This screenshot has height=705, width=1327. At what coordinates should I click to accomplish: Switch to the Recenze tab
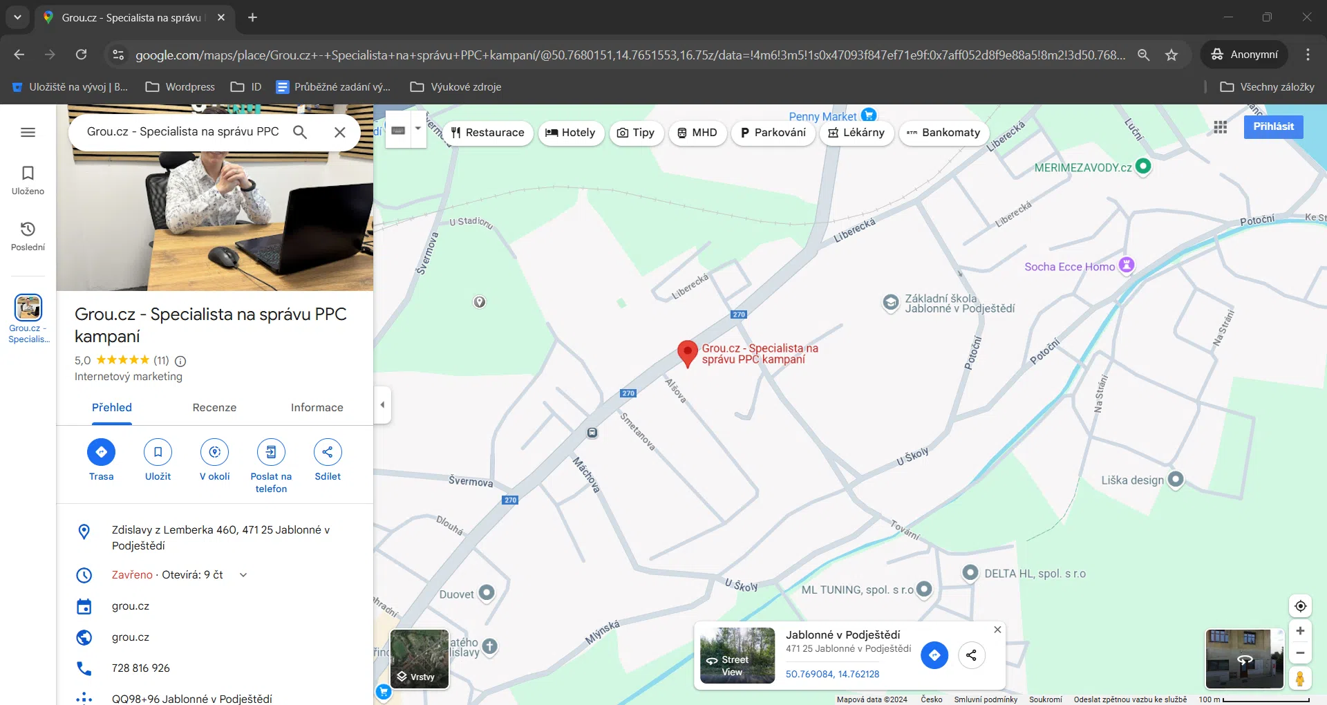[214, 408]
